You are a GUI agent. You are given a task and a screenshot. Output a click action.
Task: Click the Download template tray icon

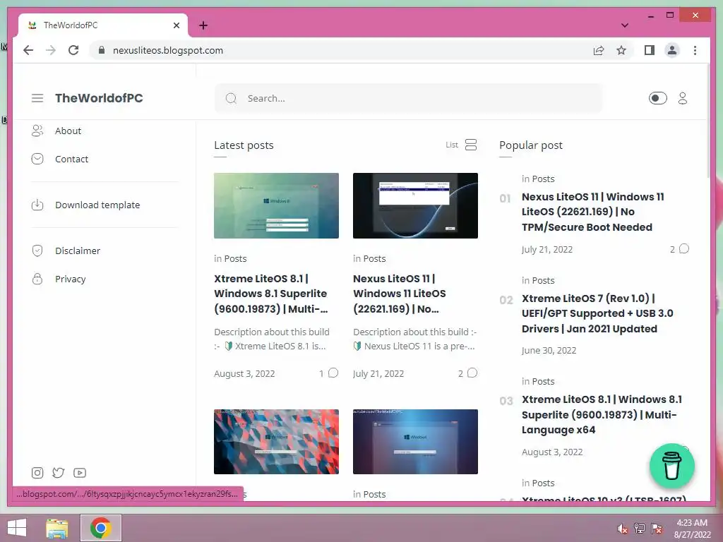[37, 205]
